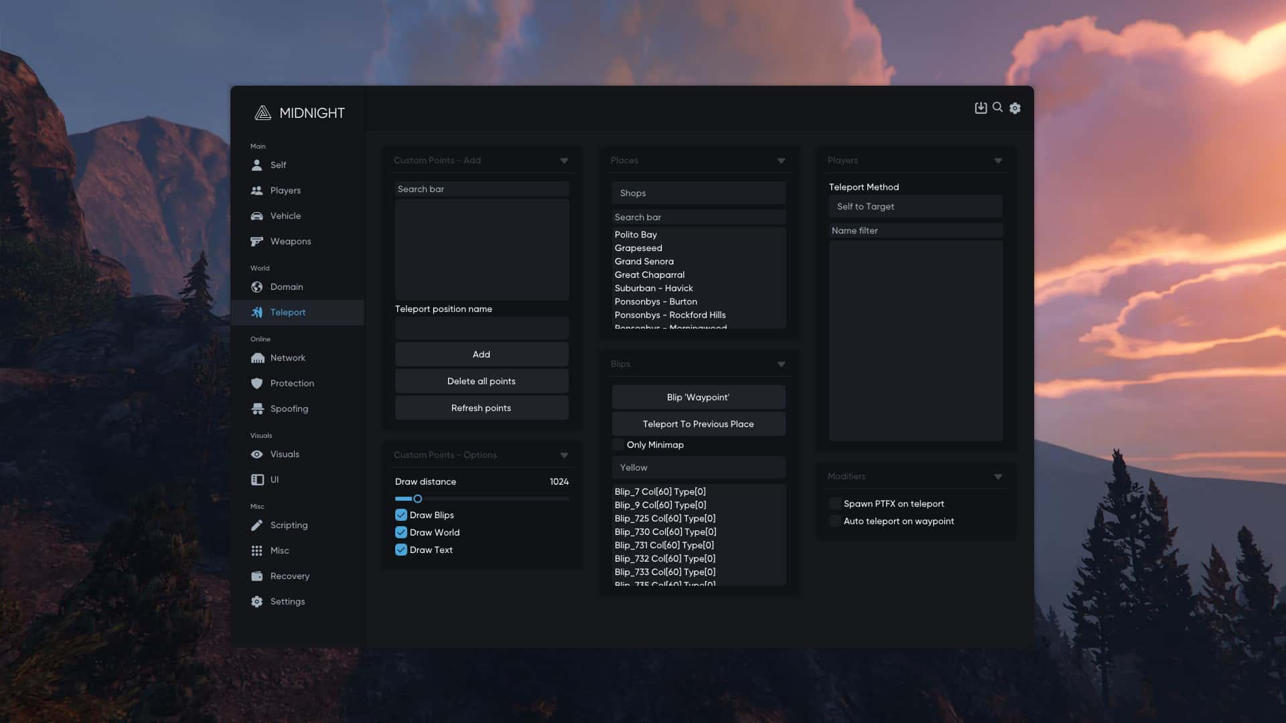Open the Network menu item

(x=287, y=357)
